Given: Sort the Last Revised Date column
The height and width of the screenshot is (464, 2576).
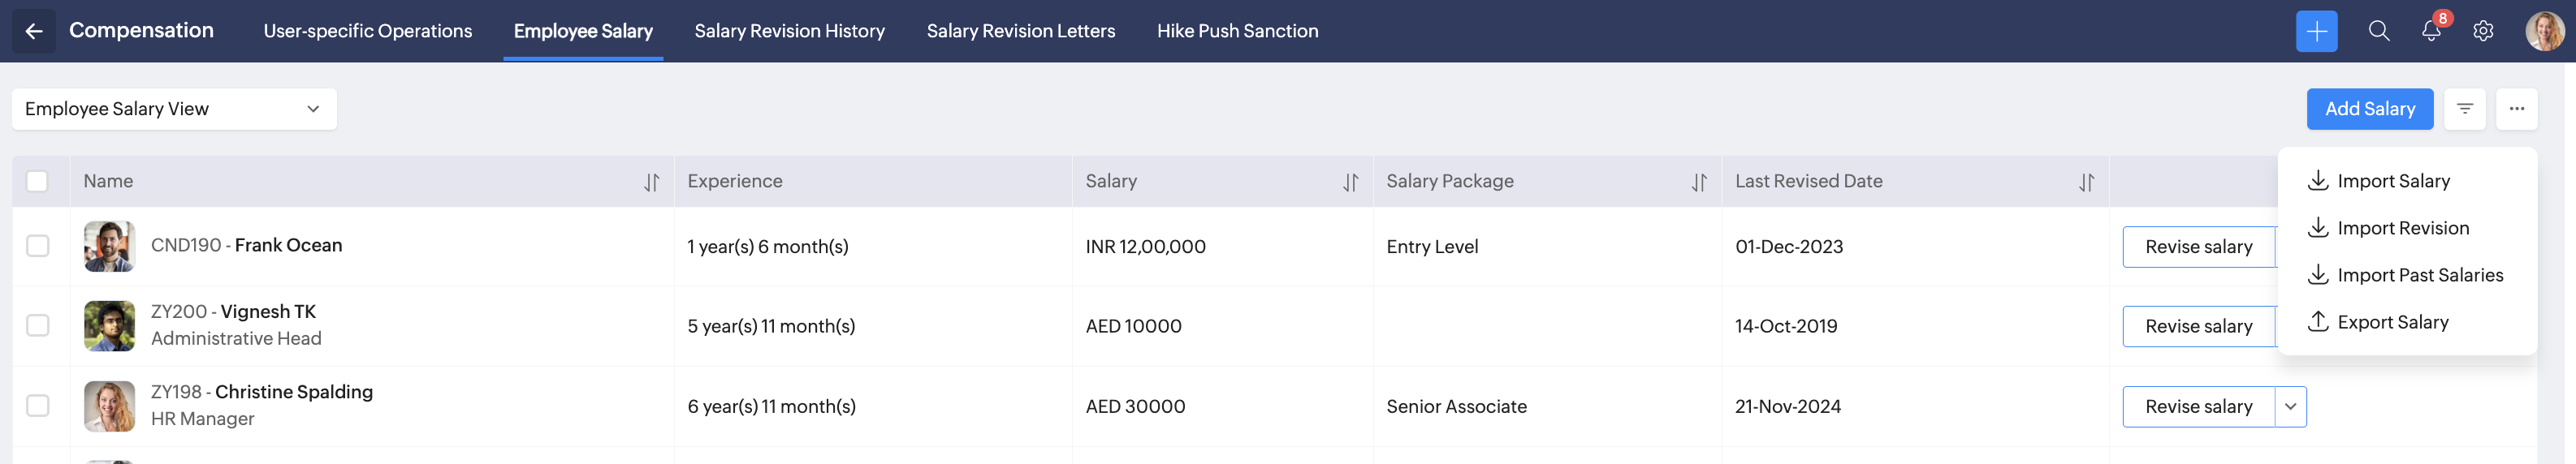Looking at the screenshot, I should [2085, 182].
